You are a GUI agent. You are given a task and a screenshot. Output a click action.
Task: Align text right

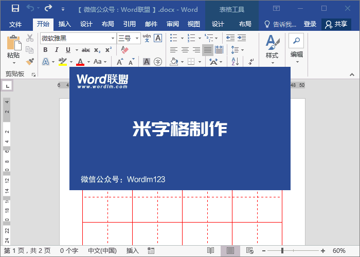tap(196, 50)
